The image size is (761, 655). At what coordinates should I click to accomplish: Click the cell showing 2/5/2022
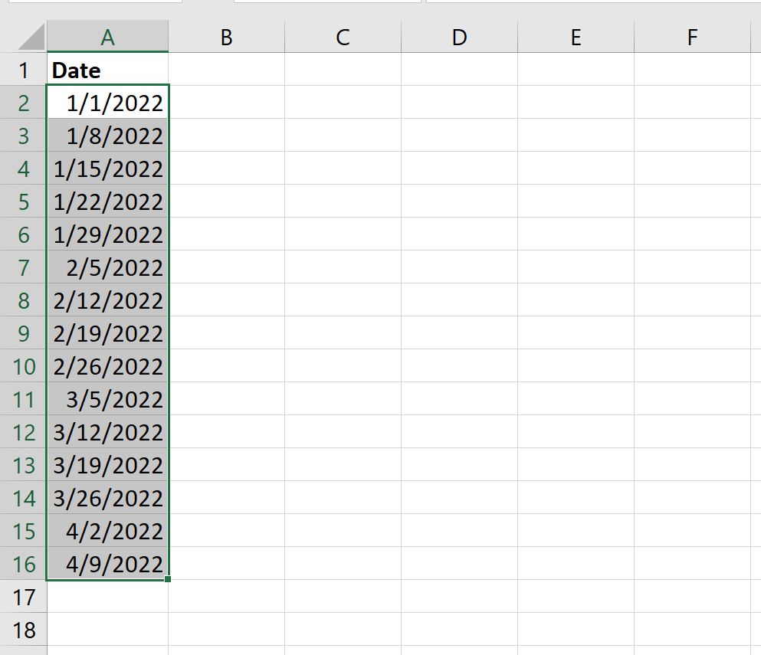(108, 267)
